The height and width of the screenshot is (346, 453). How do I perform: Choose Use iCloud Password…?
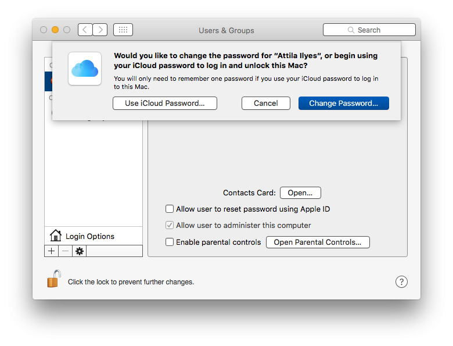[165, 104]
